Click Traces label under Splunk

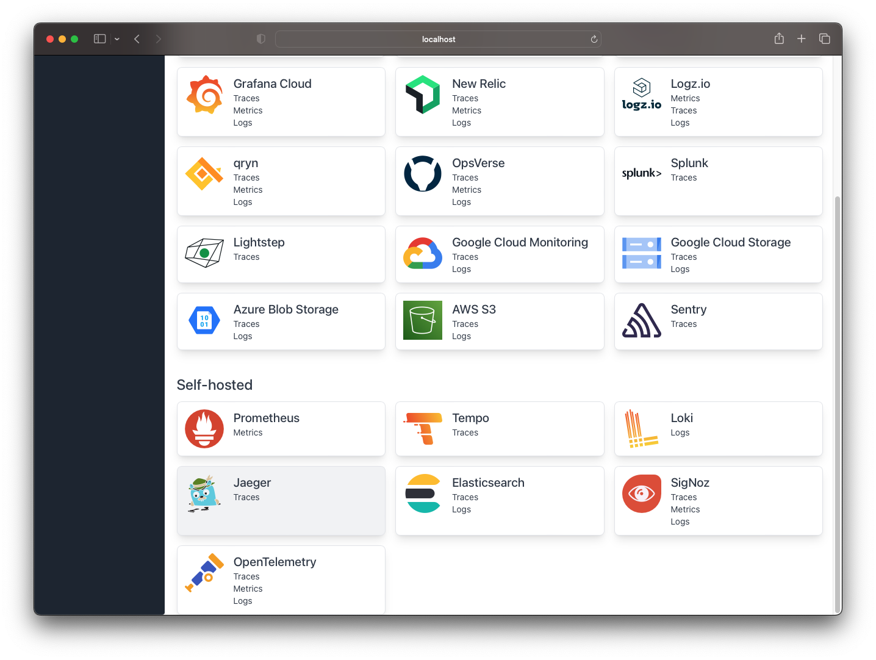click(683, 178)
